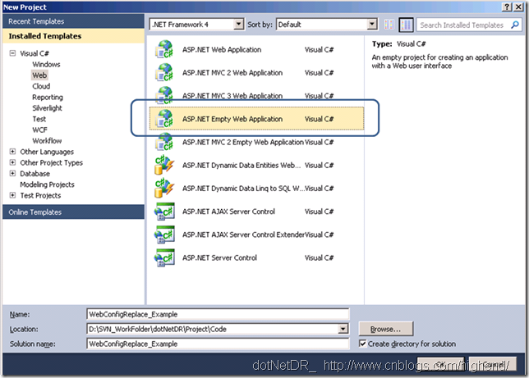Select 'ASP.NET Server Control' template name

[x=219, y=257]
